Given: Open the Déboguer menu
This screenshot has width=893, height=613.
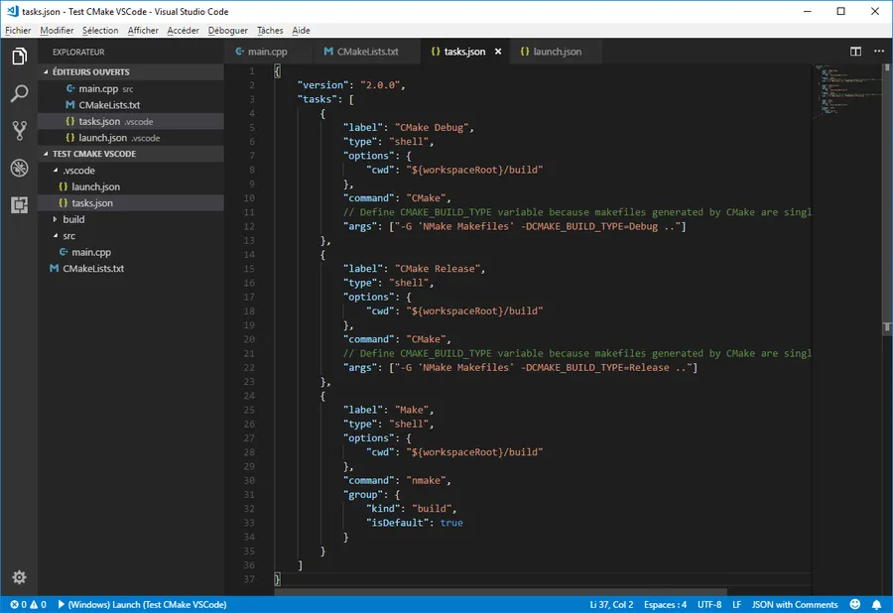Looking at the screenshot, I should 228,30.
